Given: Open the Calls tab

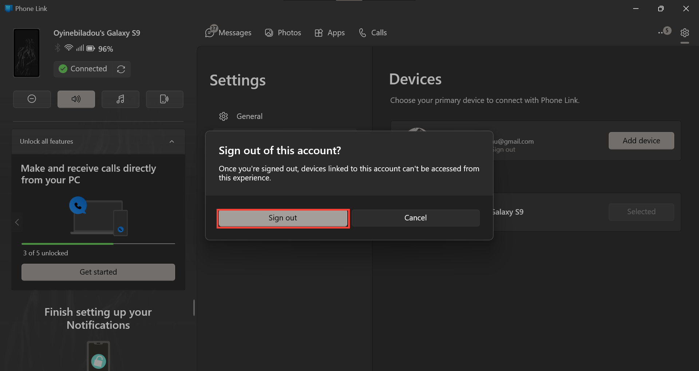Looking at the screenshot, I should point(373,32).
